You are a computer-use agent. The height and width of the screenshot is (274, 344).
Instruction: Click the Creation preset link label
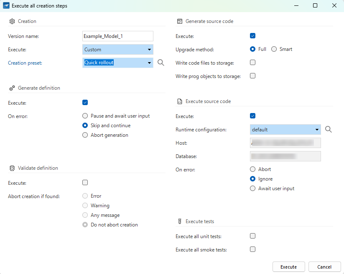25,63
